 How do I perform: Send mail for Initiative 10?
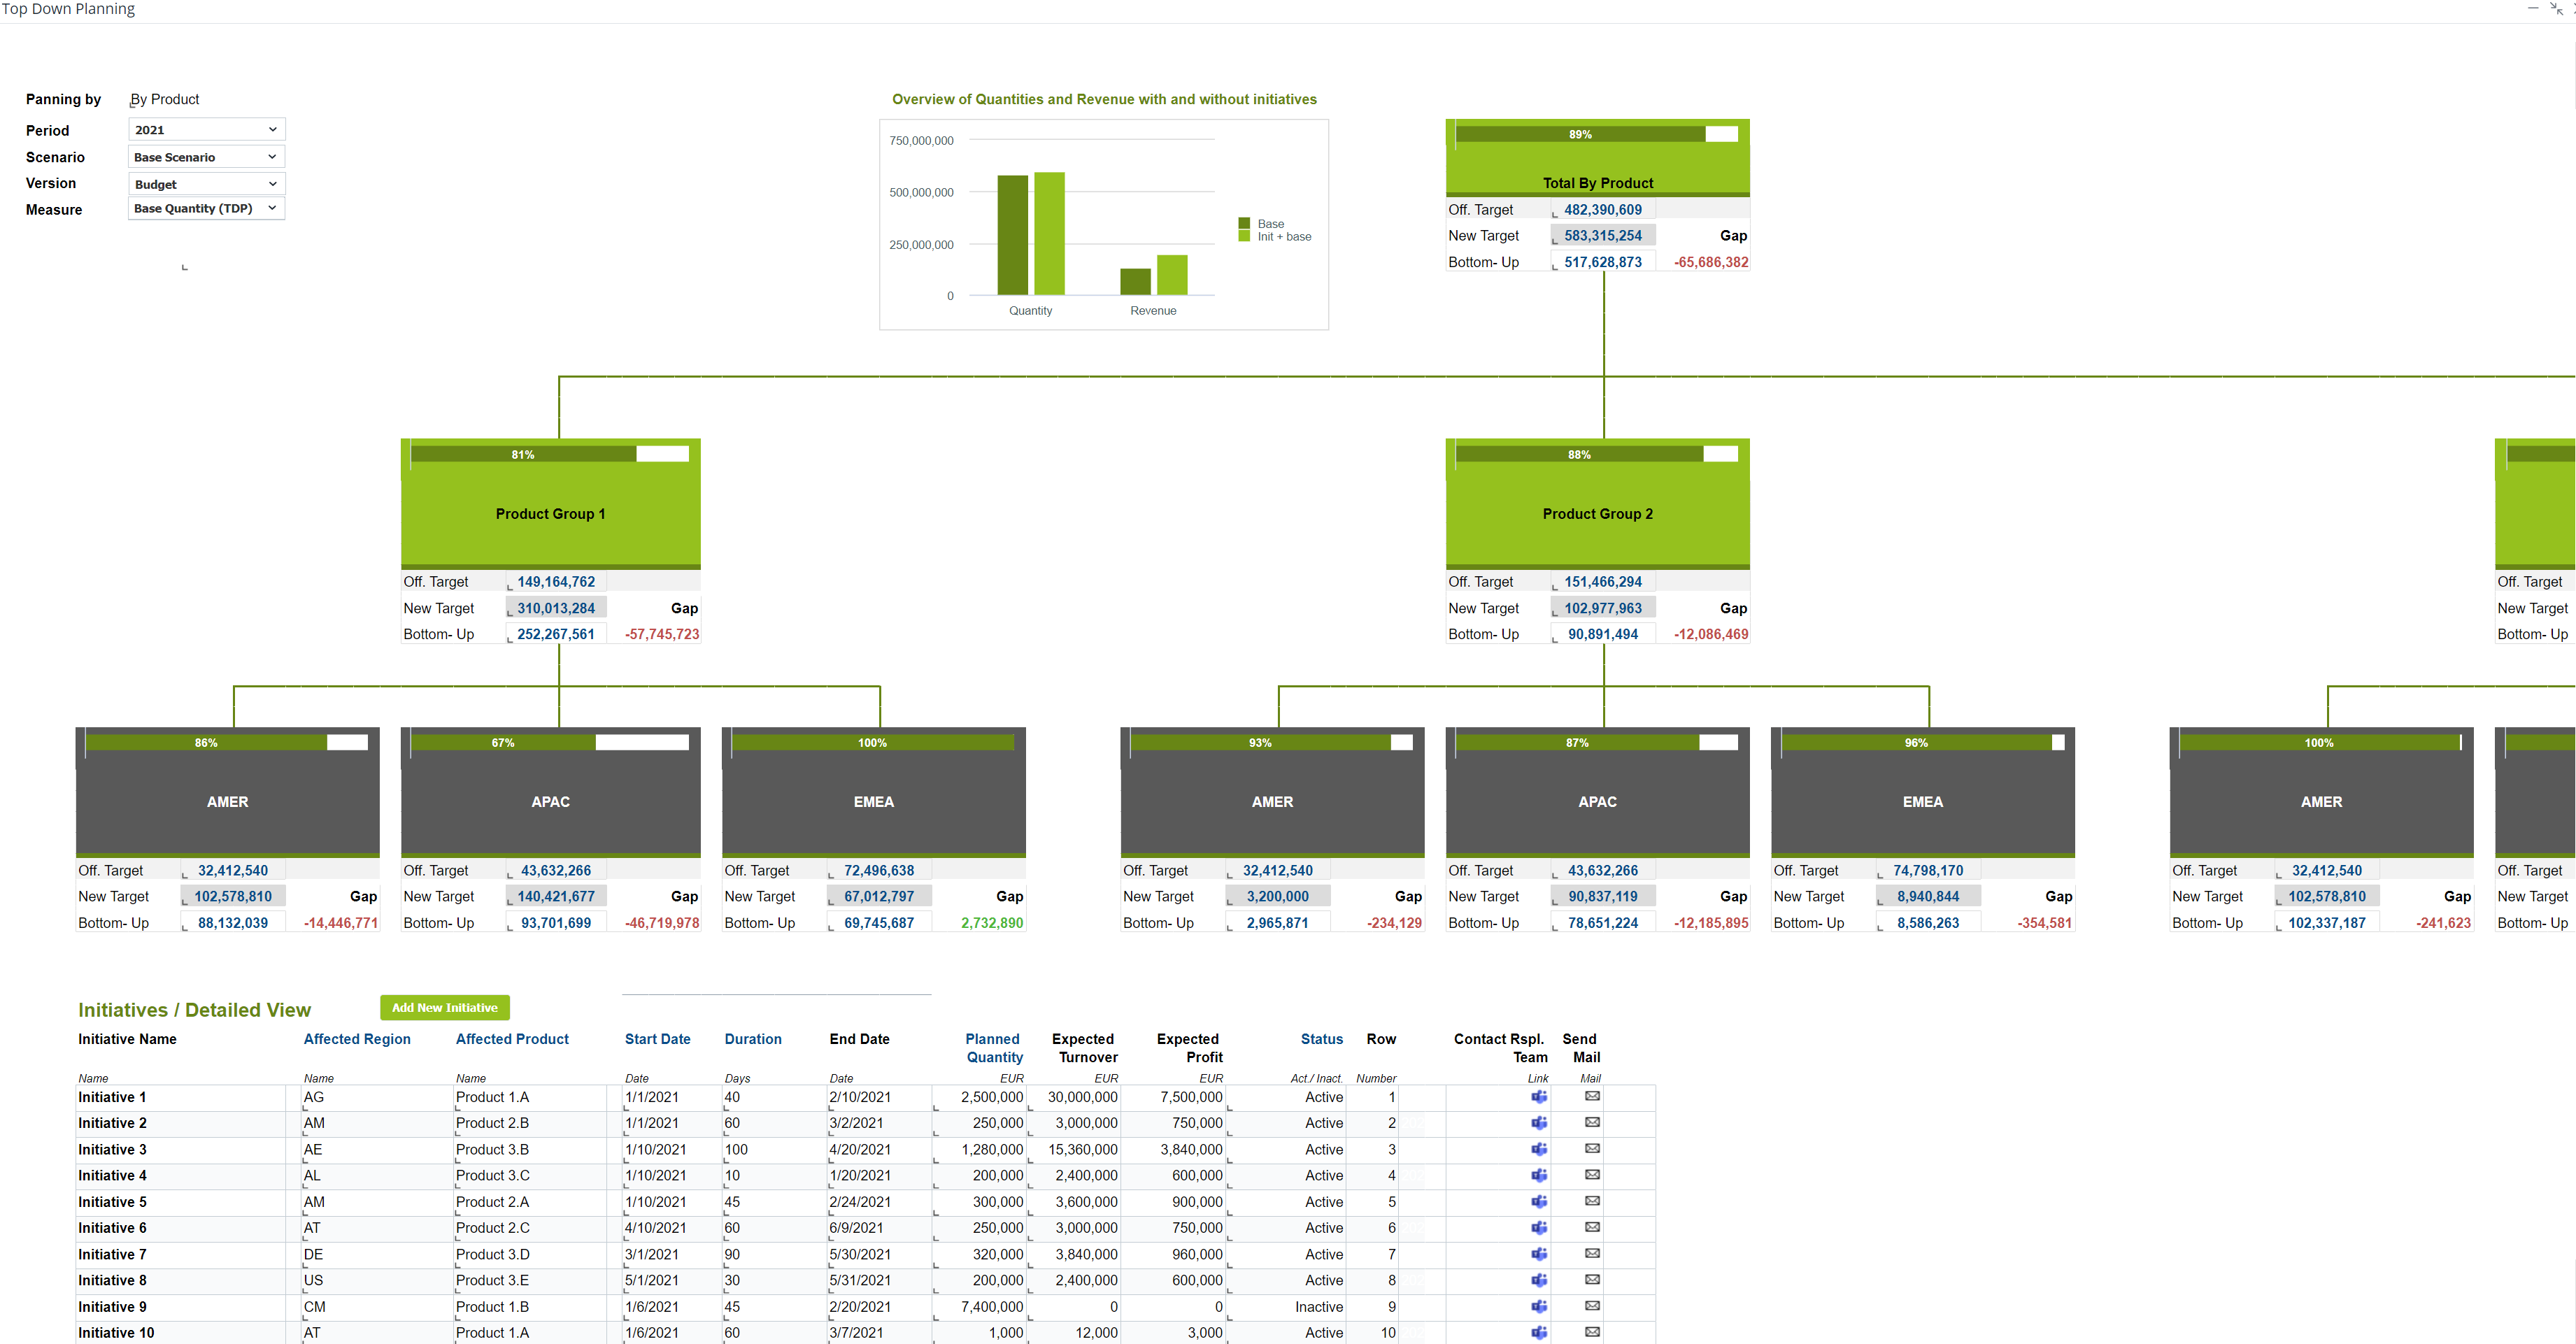click(1592, 1331)
